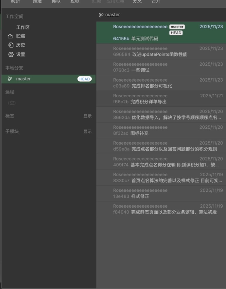
Task: Click the branch icon beside master in sidebar
Action: tap(10, 79)
